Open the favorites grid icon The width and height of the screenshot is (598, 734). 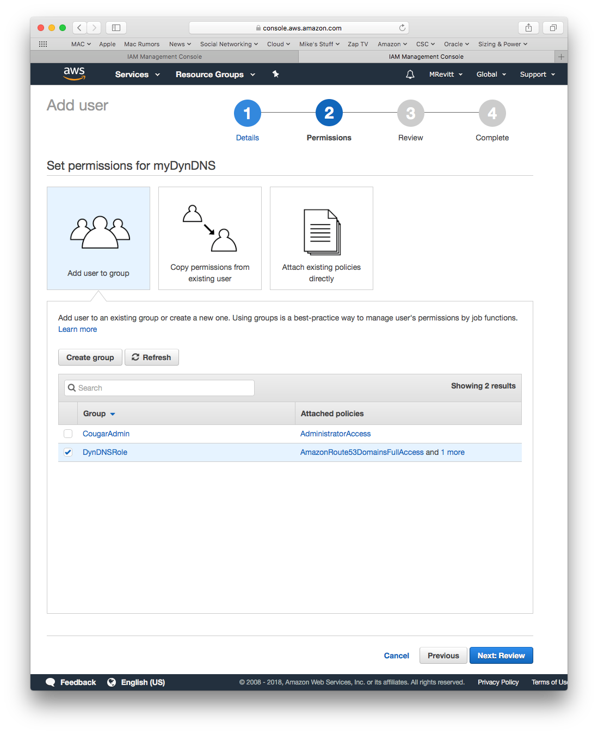click(43, 44)
